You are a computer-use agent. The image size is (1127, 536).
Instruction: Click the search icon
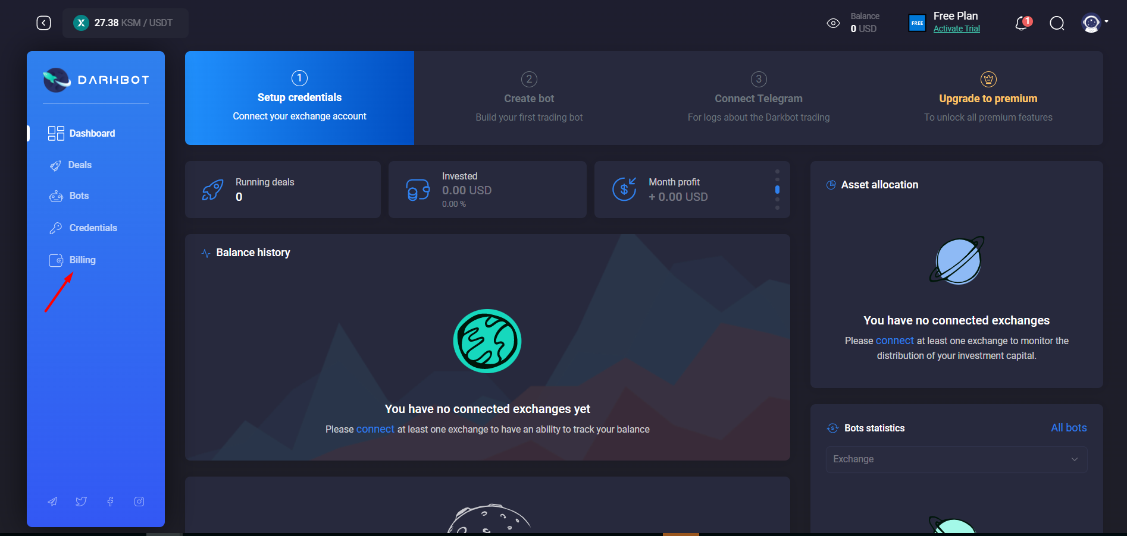pos(1057,23)
